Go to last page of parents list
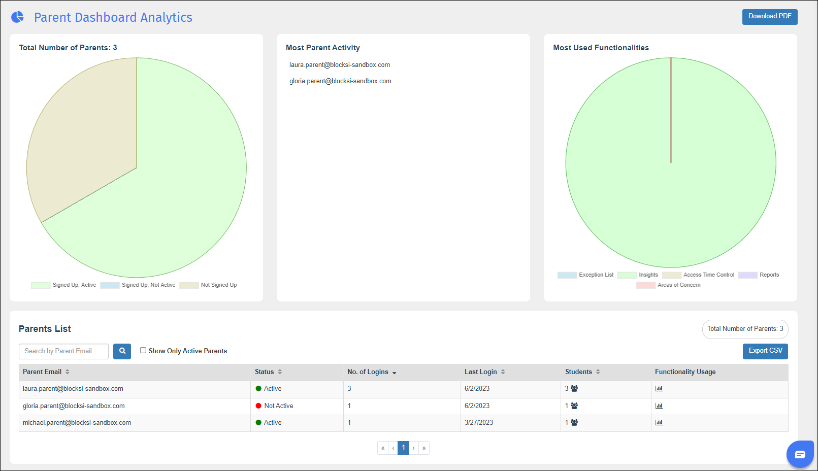Viewport: 818px width, 471px height. [x=424, y=448]
